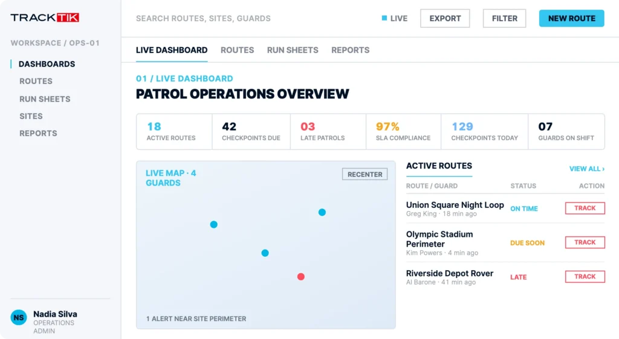Track the Riverside Depot Rover route

[585, 277]
